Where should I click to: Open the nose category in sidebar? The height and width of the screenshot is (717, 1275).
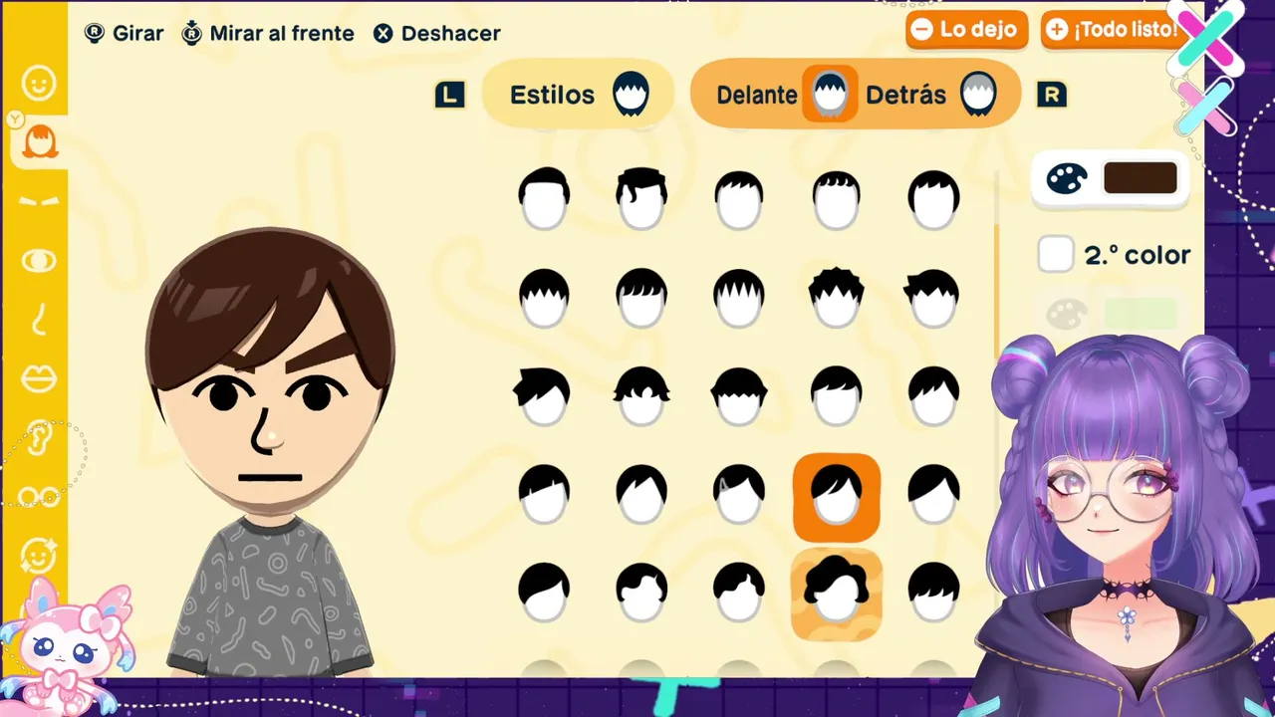pyautogui.click(x=39, y=320)
